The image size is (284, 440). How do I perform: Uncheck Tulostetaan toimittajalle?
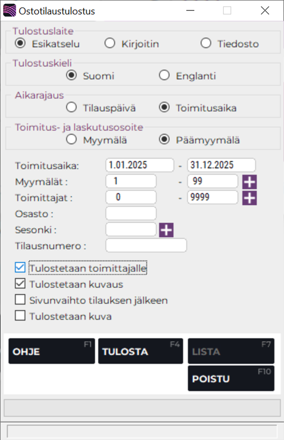coord(20,268)
